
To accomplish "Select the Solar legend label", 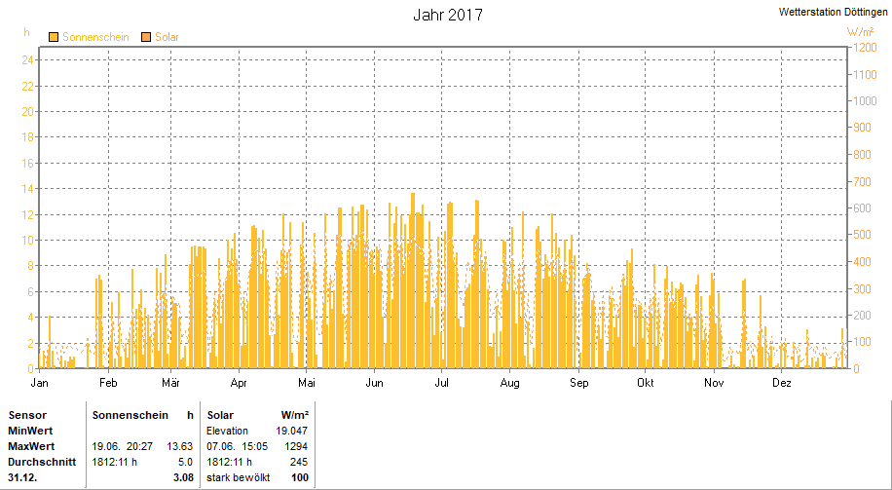I will tap(167, 38).
